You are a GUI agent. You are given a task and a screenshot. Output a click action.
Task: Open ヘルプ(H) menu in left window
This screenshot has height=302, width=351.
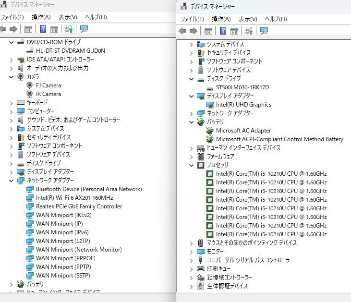pyautogui.click(x=96, y=17)
